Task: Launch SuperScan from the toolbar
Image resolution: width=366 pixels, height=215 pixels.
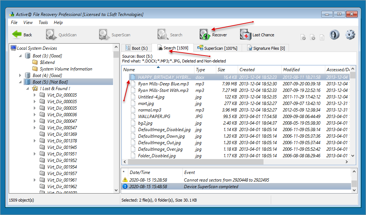Action: (x=114, y=35)
